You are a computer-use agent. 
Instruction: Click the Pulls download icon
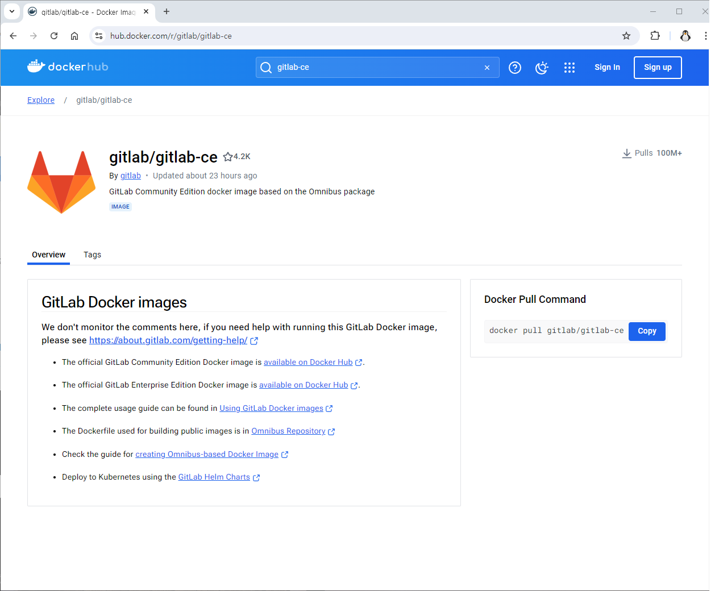626,153
